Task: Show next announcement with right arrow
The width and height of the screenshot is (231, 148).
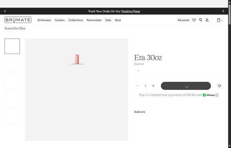Action: click(223, 12)
